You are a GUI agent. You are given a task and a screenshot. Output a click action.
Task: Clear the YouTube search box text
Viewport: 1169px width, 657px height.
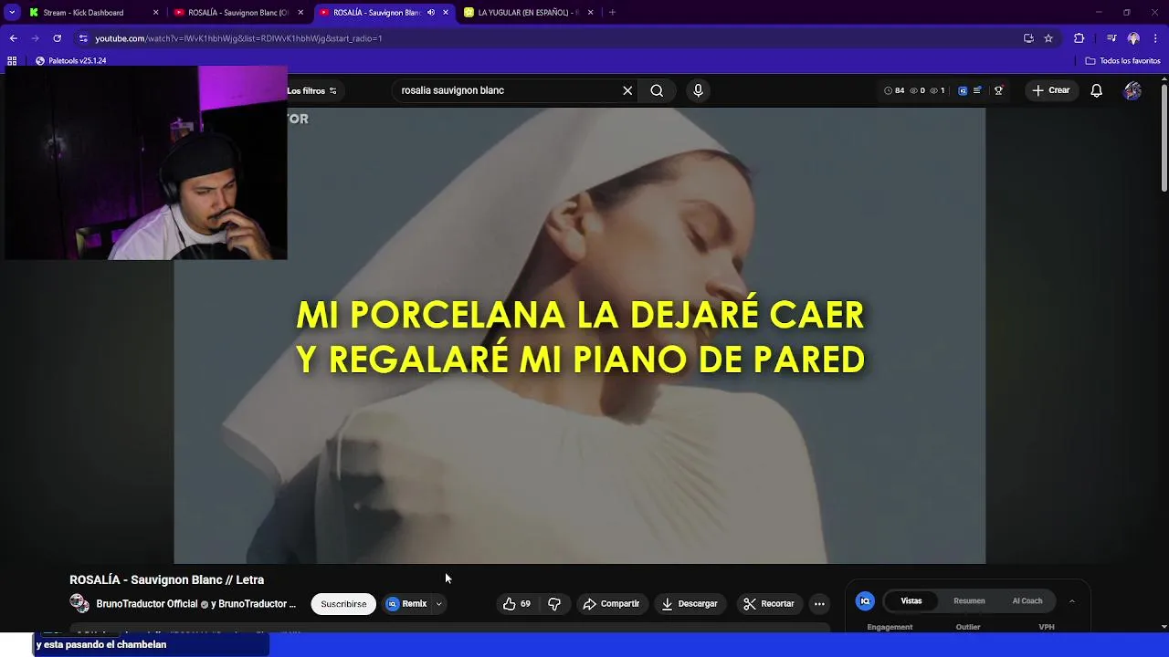627,90
